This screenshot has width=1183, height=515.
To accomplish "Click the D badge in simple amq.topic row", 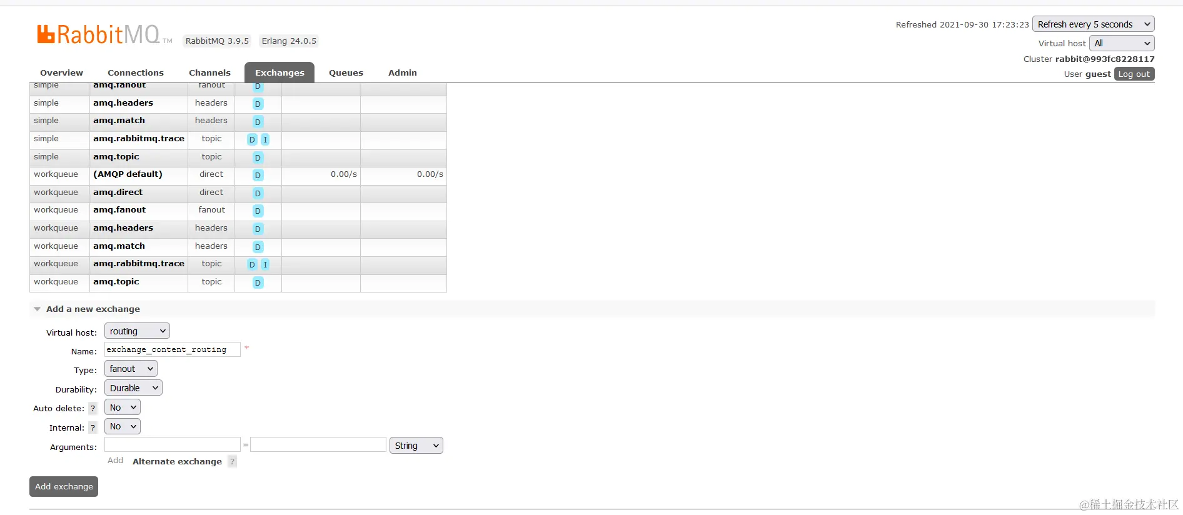I will [258, 158].
